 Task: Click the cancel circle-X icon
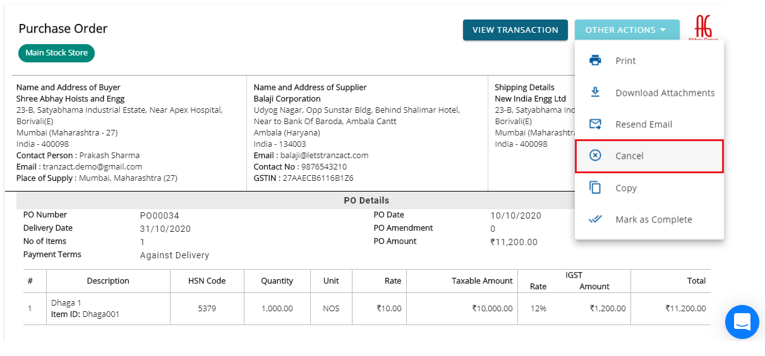point(595,156)
